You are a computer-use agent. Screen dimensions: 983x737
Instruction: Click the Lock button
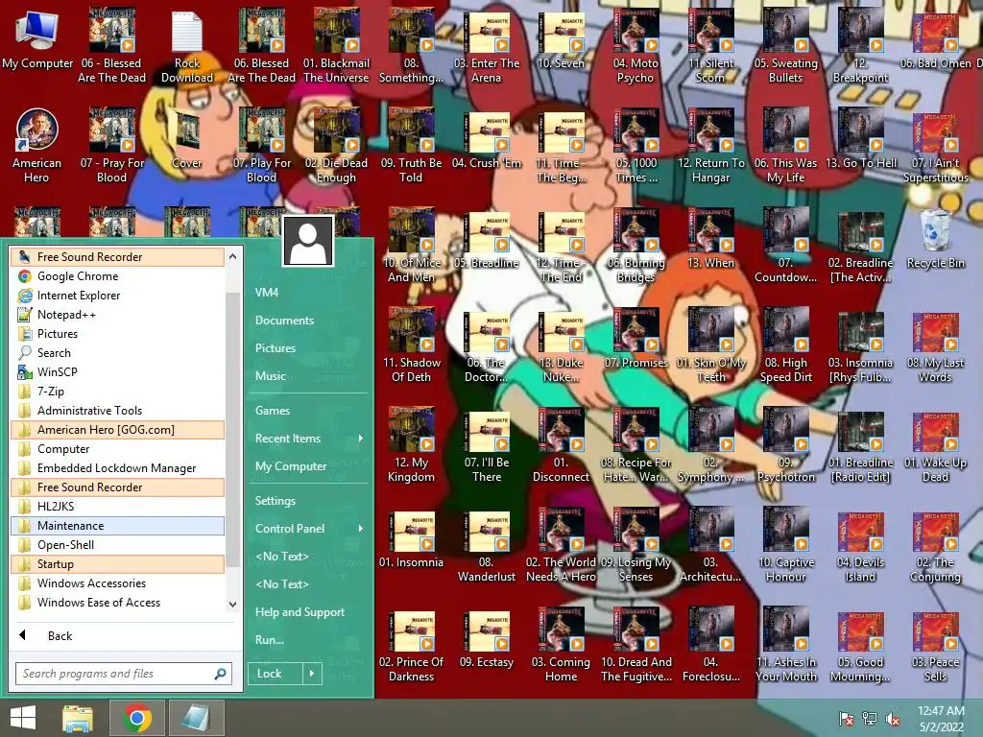tap(276, 674)
